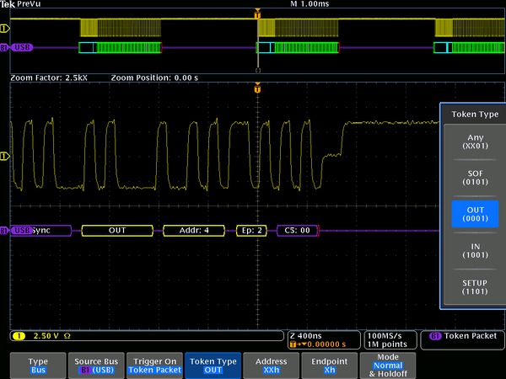Click the orange trigger position marker in overview

[257, 14]
